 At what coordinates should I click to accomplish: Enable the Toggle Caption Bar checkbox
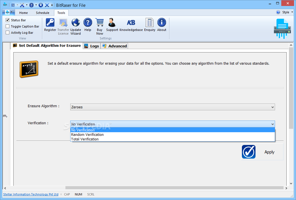tap(8, 26)
